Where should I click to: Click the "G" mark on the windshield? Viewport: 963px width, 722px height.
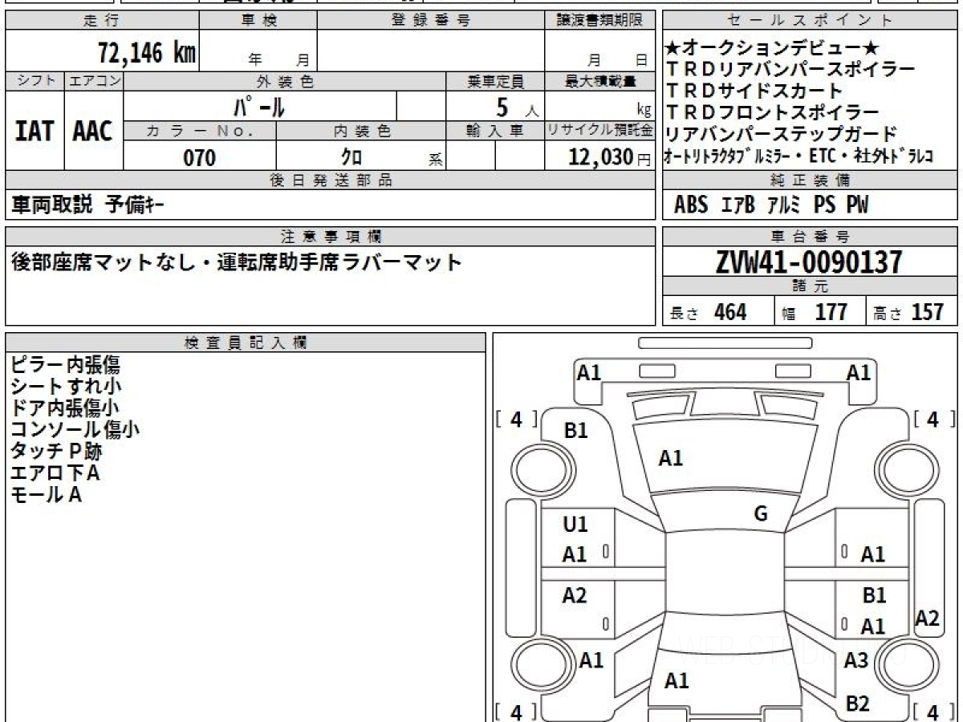click(x=761, y=514)
